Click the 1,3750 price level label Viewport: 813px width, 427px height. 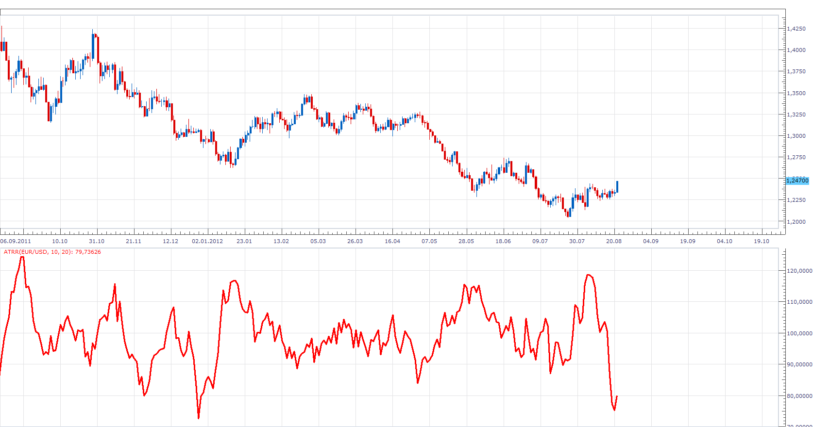[796, 71]
